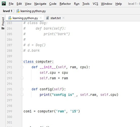Collapse the config method fold at line 295
This screenshot has width=140, height=127.
[22, 89]
